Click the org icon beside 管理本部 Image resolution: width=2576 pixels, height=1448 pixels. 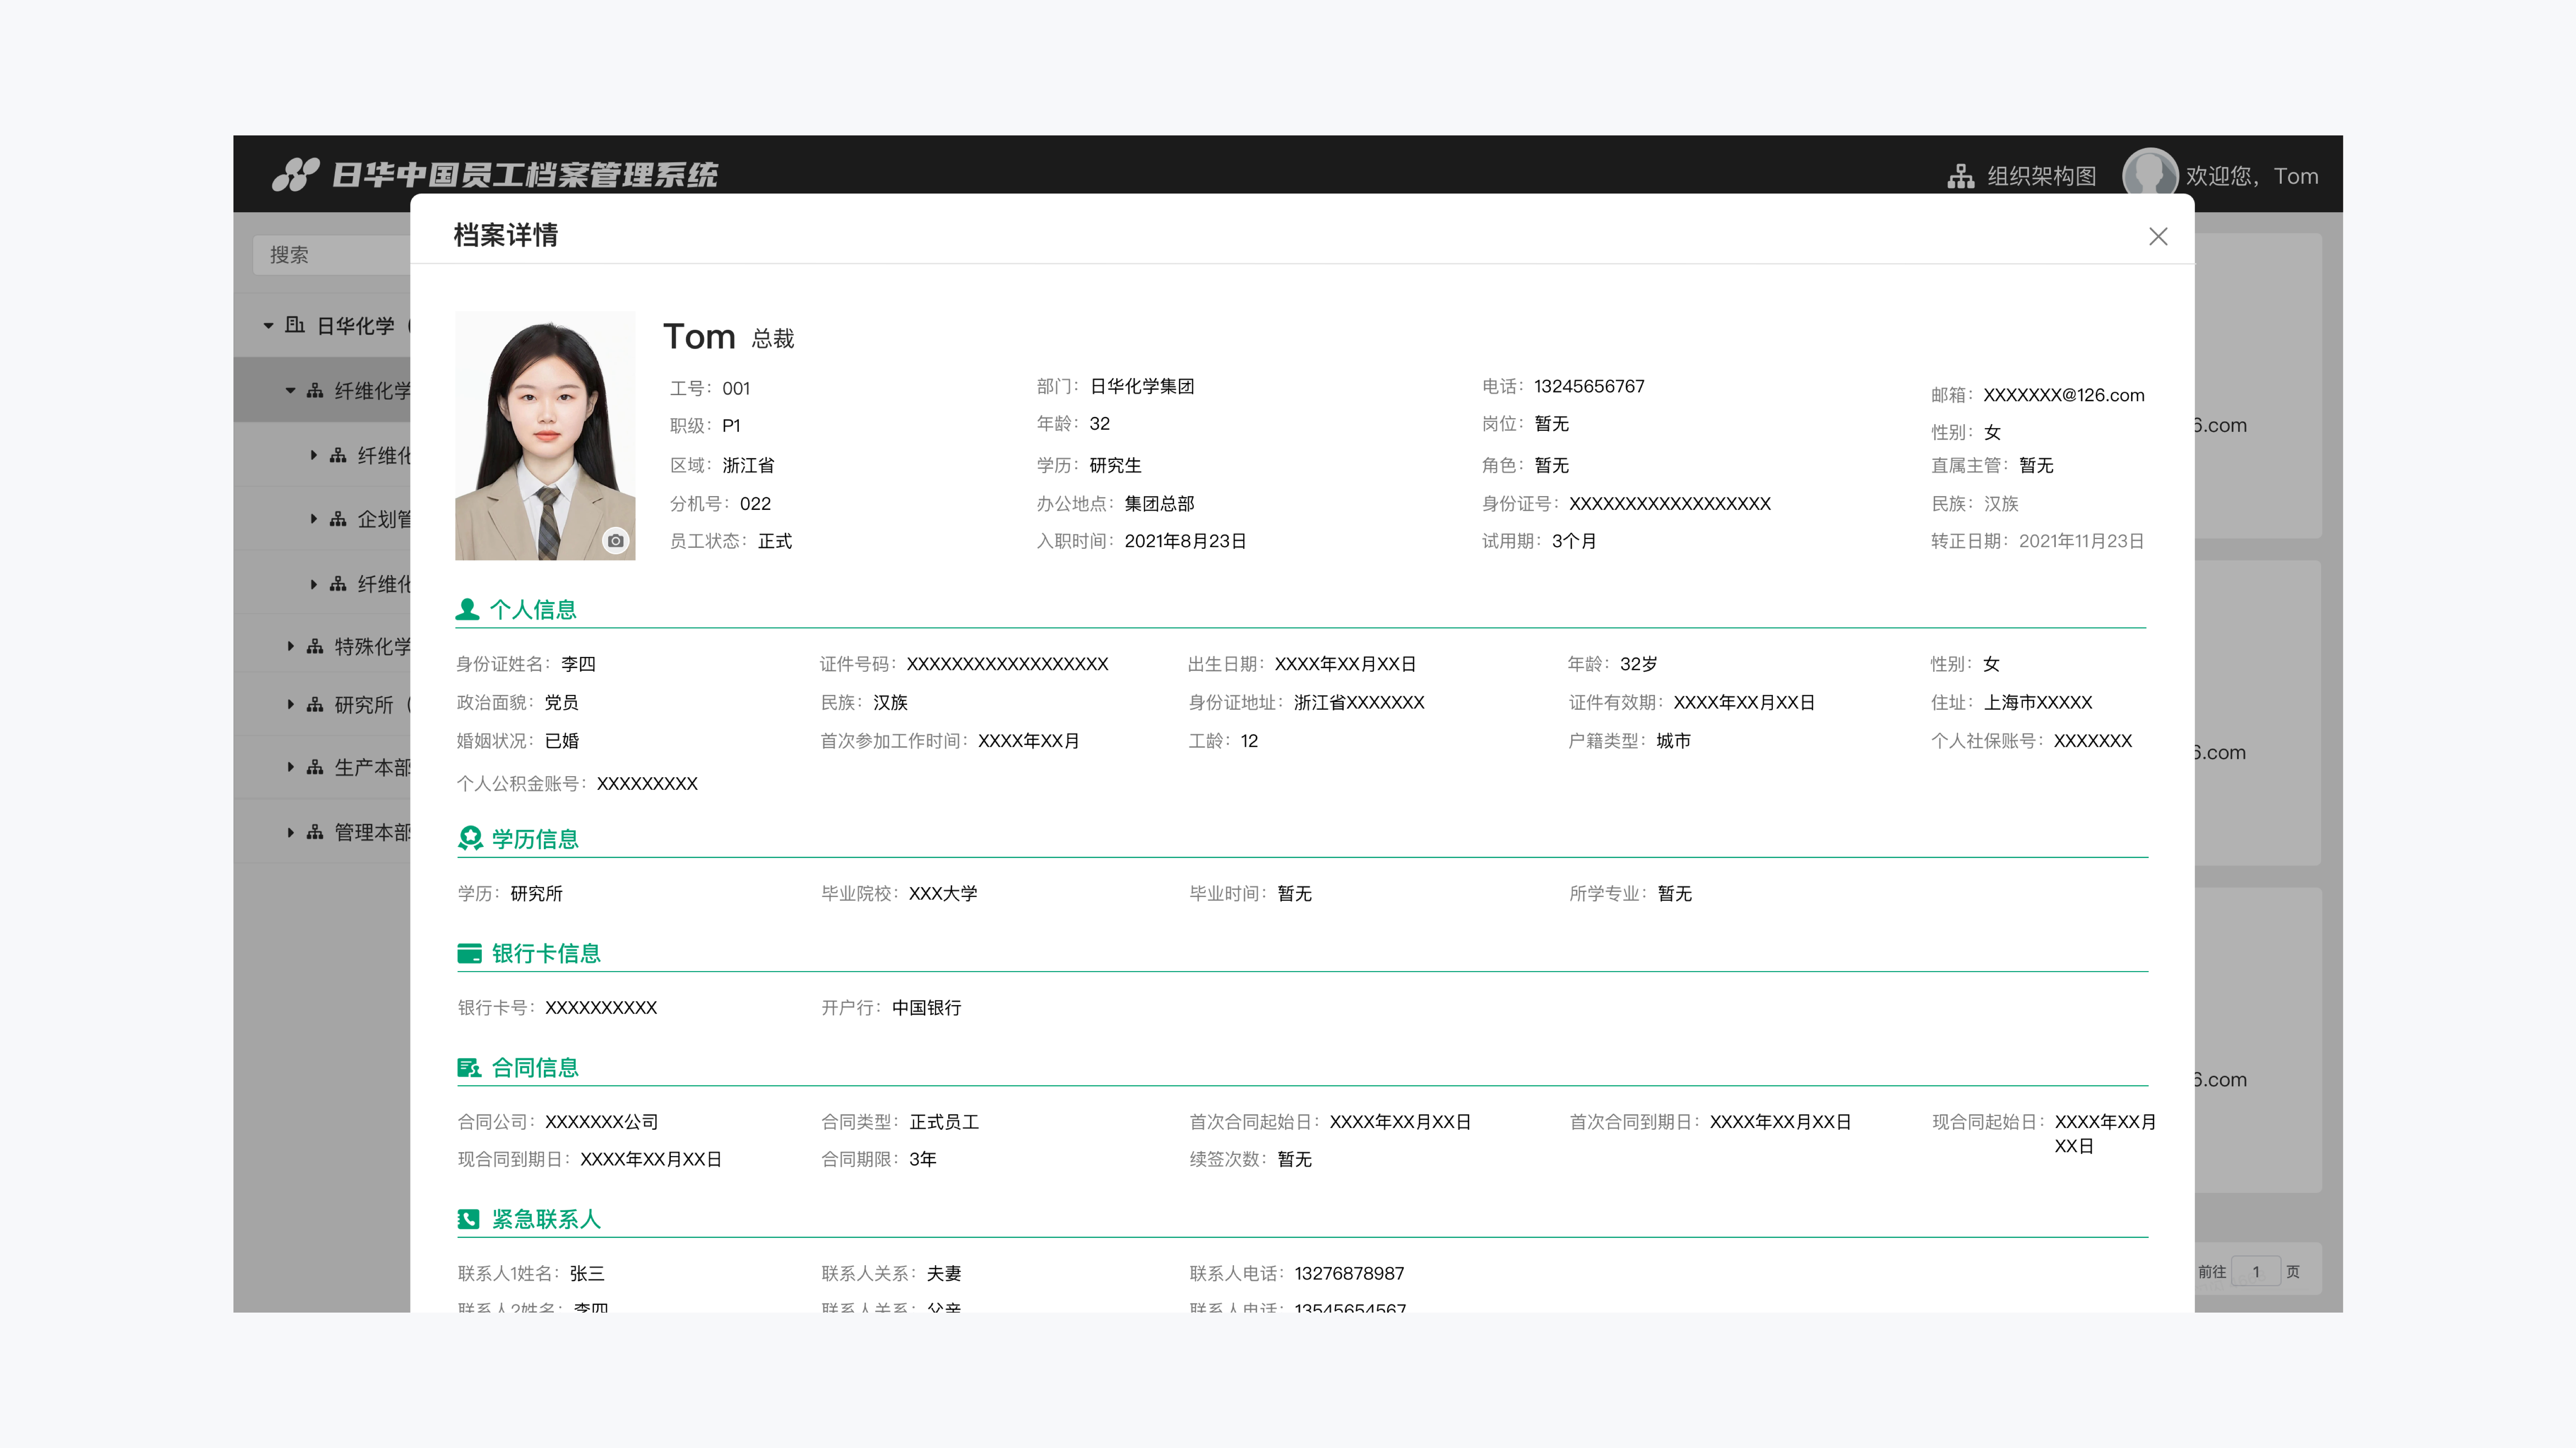315,833
